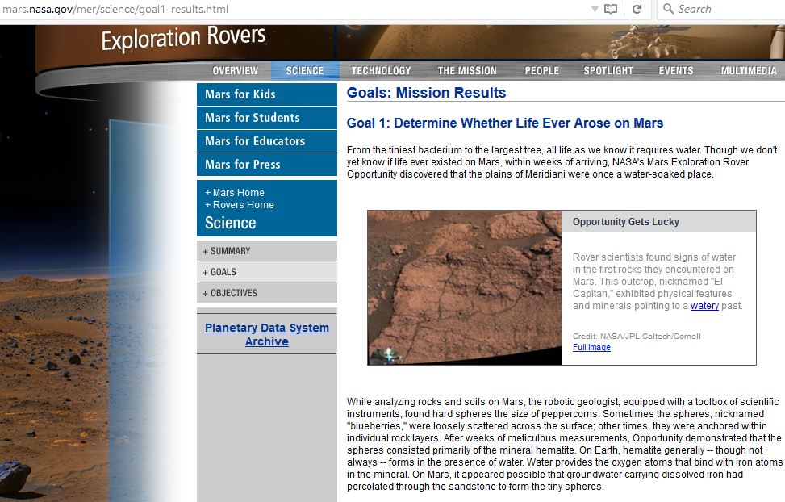Open the TECHNOLOGY navigation tab
This screenshot has width=785, height=502.
coord(381,71)
